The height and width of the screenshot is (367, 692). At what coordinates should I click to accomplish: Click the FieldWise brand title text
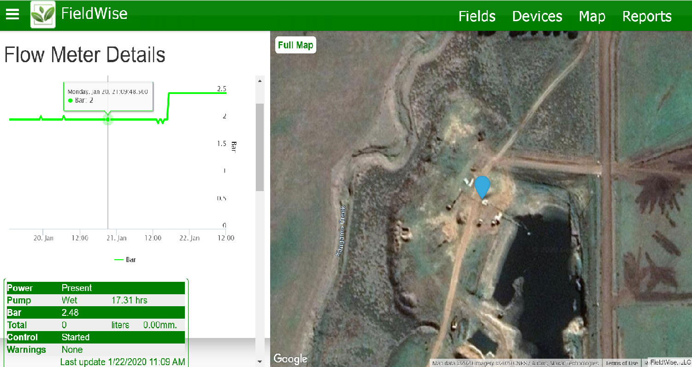pos(94,14)
